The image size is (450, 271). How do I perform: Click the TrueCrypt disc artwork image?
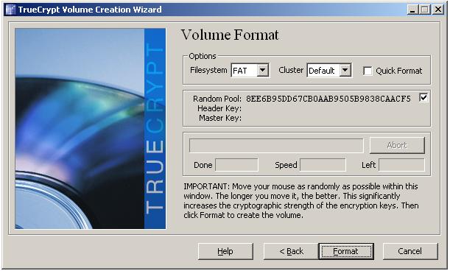[91, 129]
